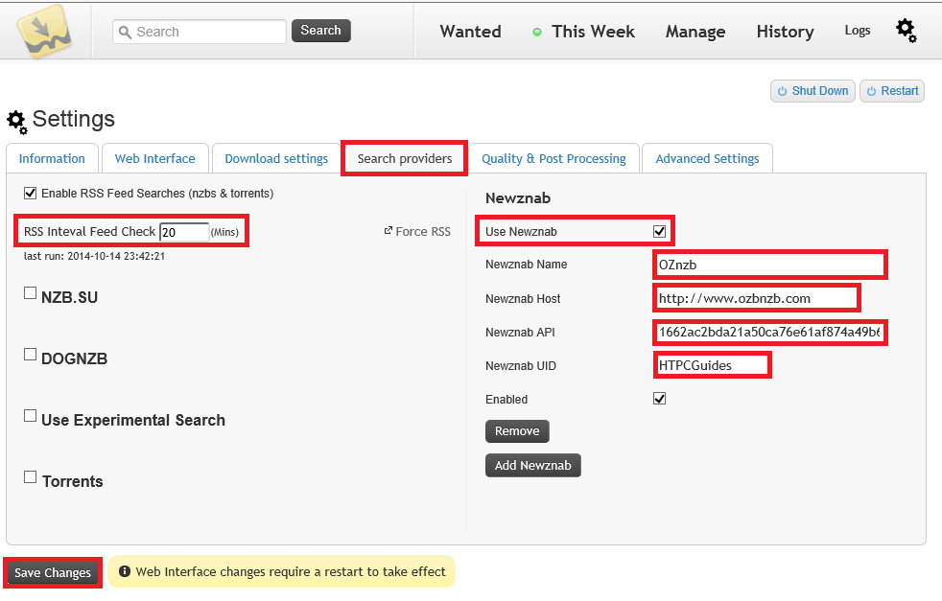This screenshot has width=942, height=601.
Task: Toggle Use Experimental Search checkbox
Action: [x=30, y=417]
